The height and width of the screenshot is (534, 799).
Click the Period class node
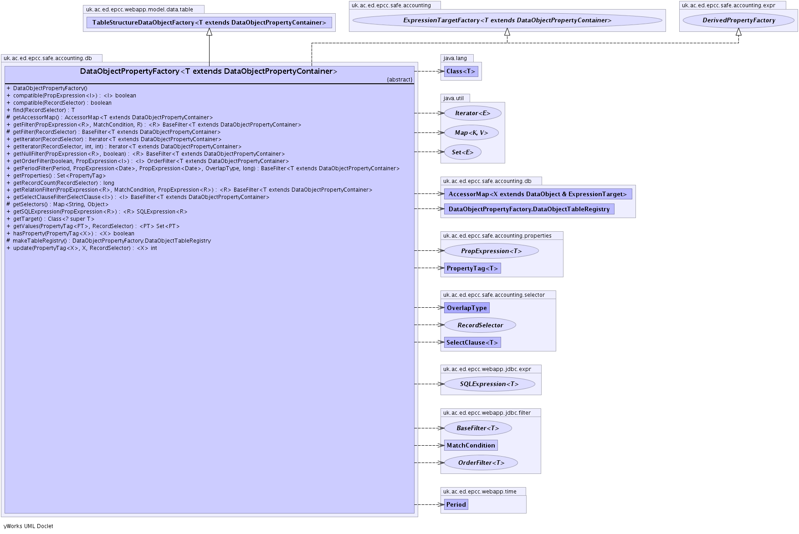(456, 504)
